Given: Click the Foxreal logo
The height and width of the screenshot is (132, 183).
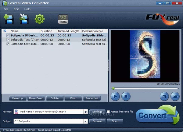Looking at the screenshot, I should pyautogui.click(x=163, y=19).
